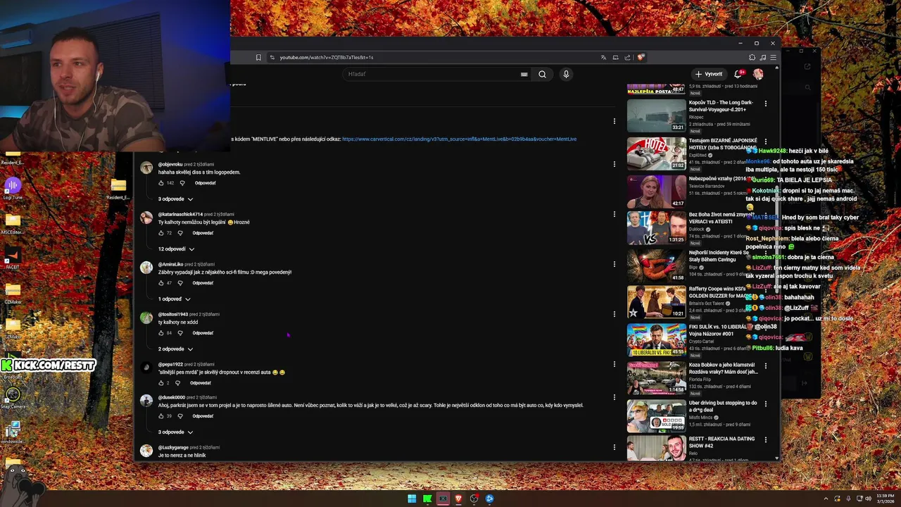Open the YouTube notifications bell

click(x=738, y=74)
